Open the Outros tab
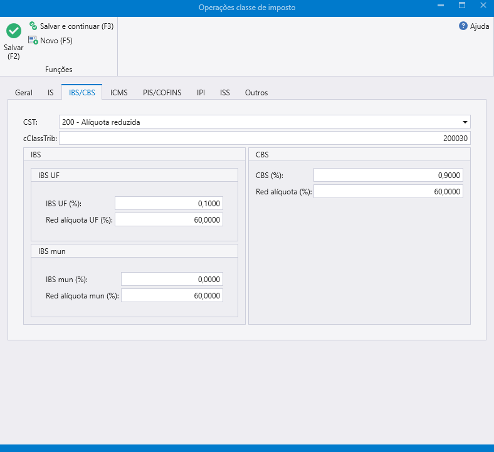The height and width of the screenshot is (452, 494). [256, 93]
